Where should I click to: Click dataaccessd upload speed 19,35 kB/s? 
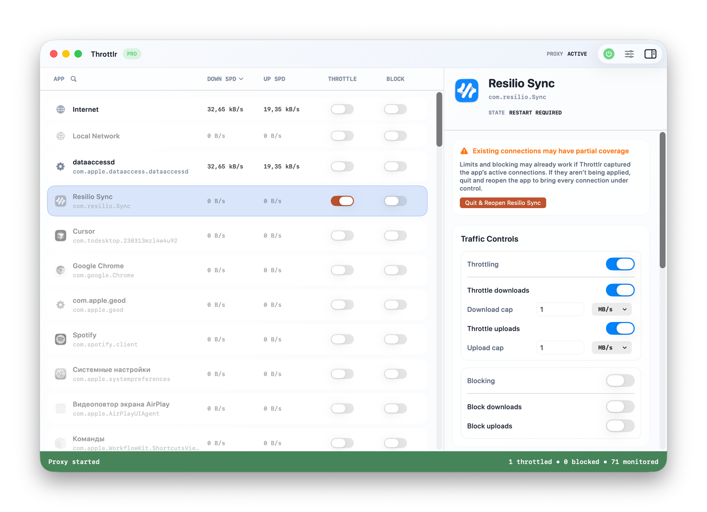[x=281, y=166]
